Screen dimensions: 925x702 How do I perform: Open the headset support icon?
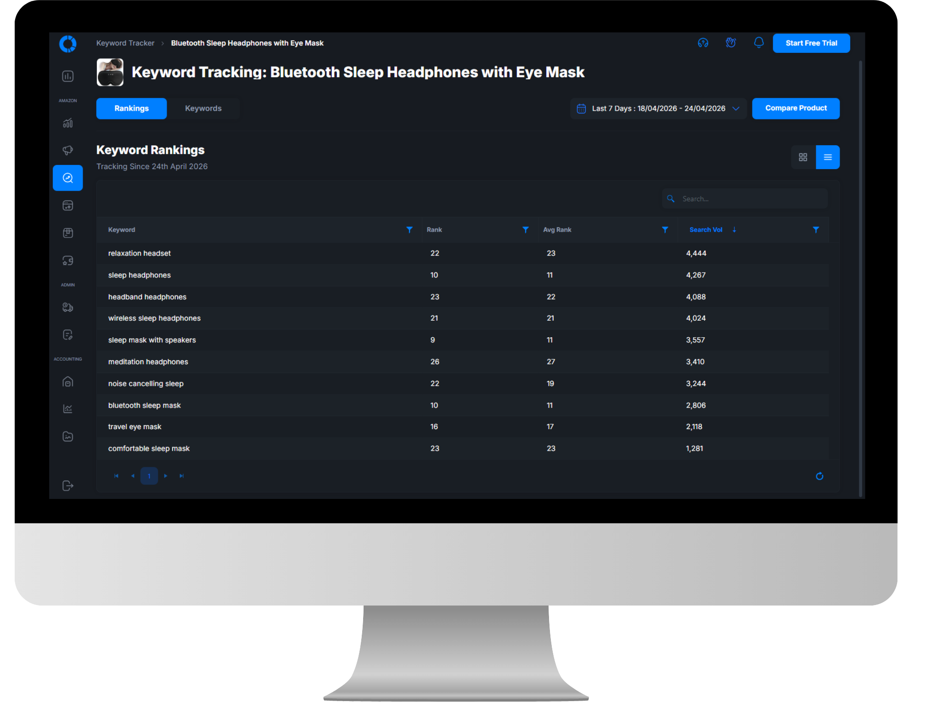[703, 43]
